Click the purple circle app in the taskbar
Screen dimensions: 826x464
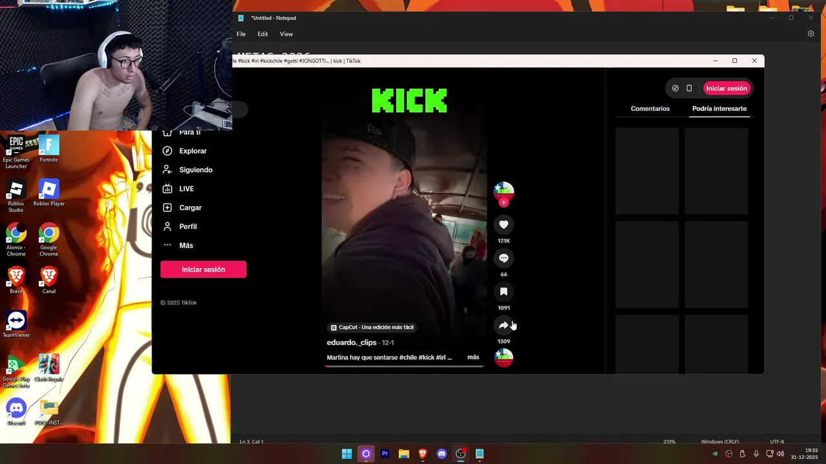[x=366, y=454]
